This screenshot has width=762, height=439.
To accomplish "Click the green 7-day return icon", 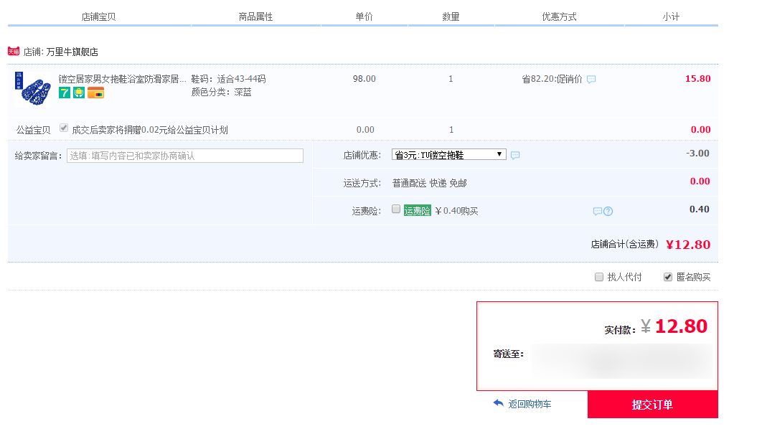I will [x=65, y=93].
